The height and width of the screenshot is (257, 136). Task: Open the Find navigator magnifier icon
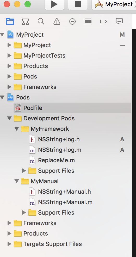click(41, 21)
